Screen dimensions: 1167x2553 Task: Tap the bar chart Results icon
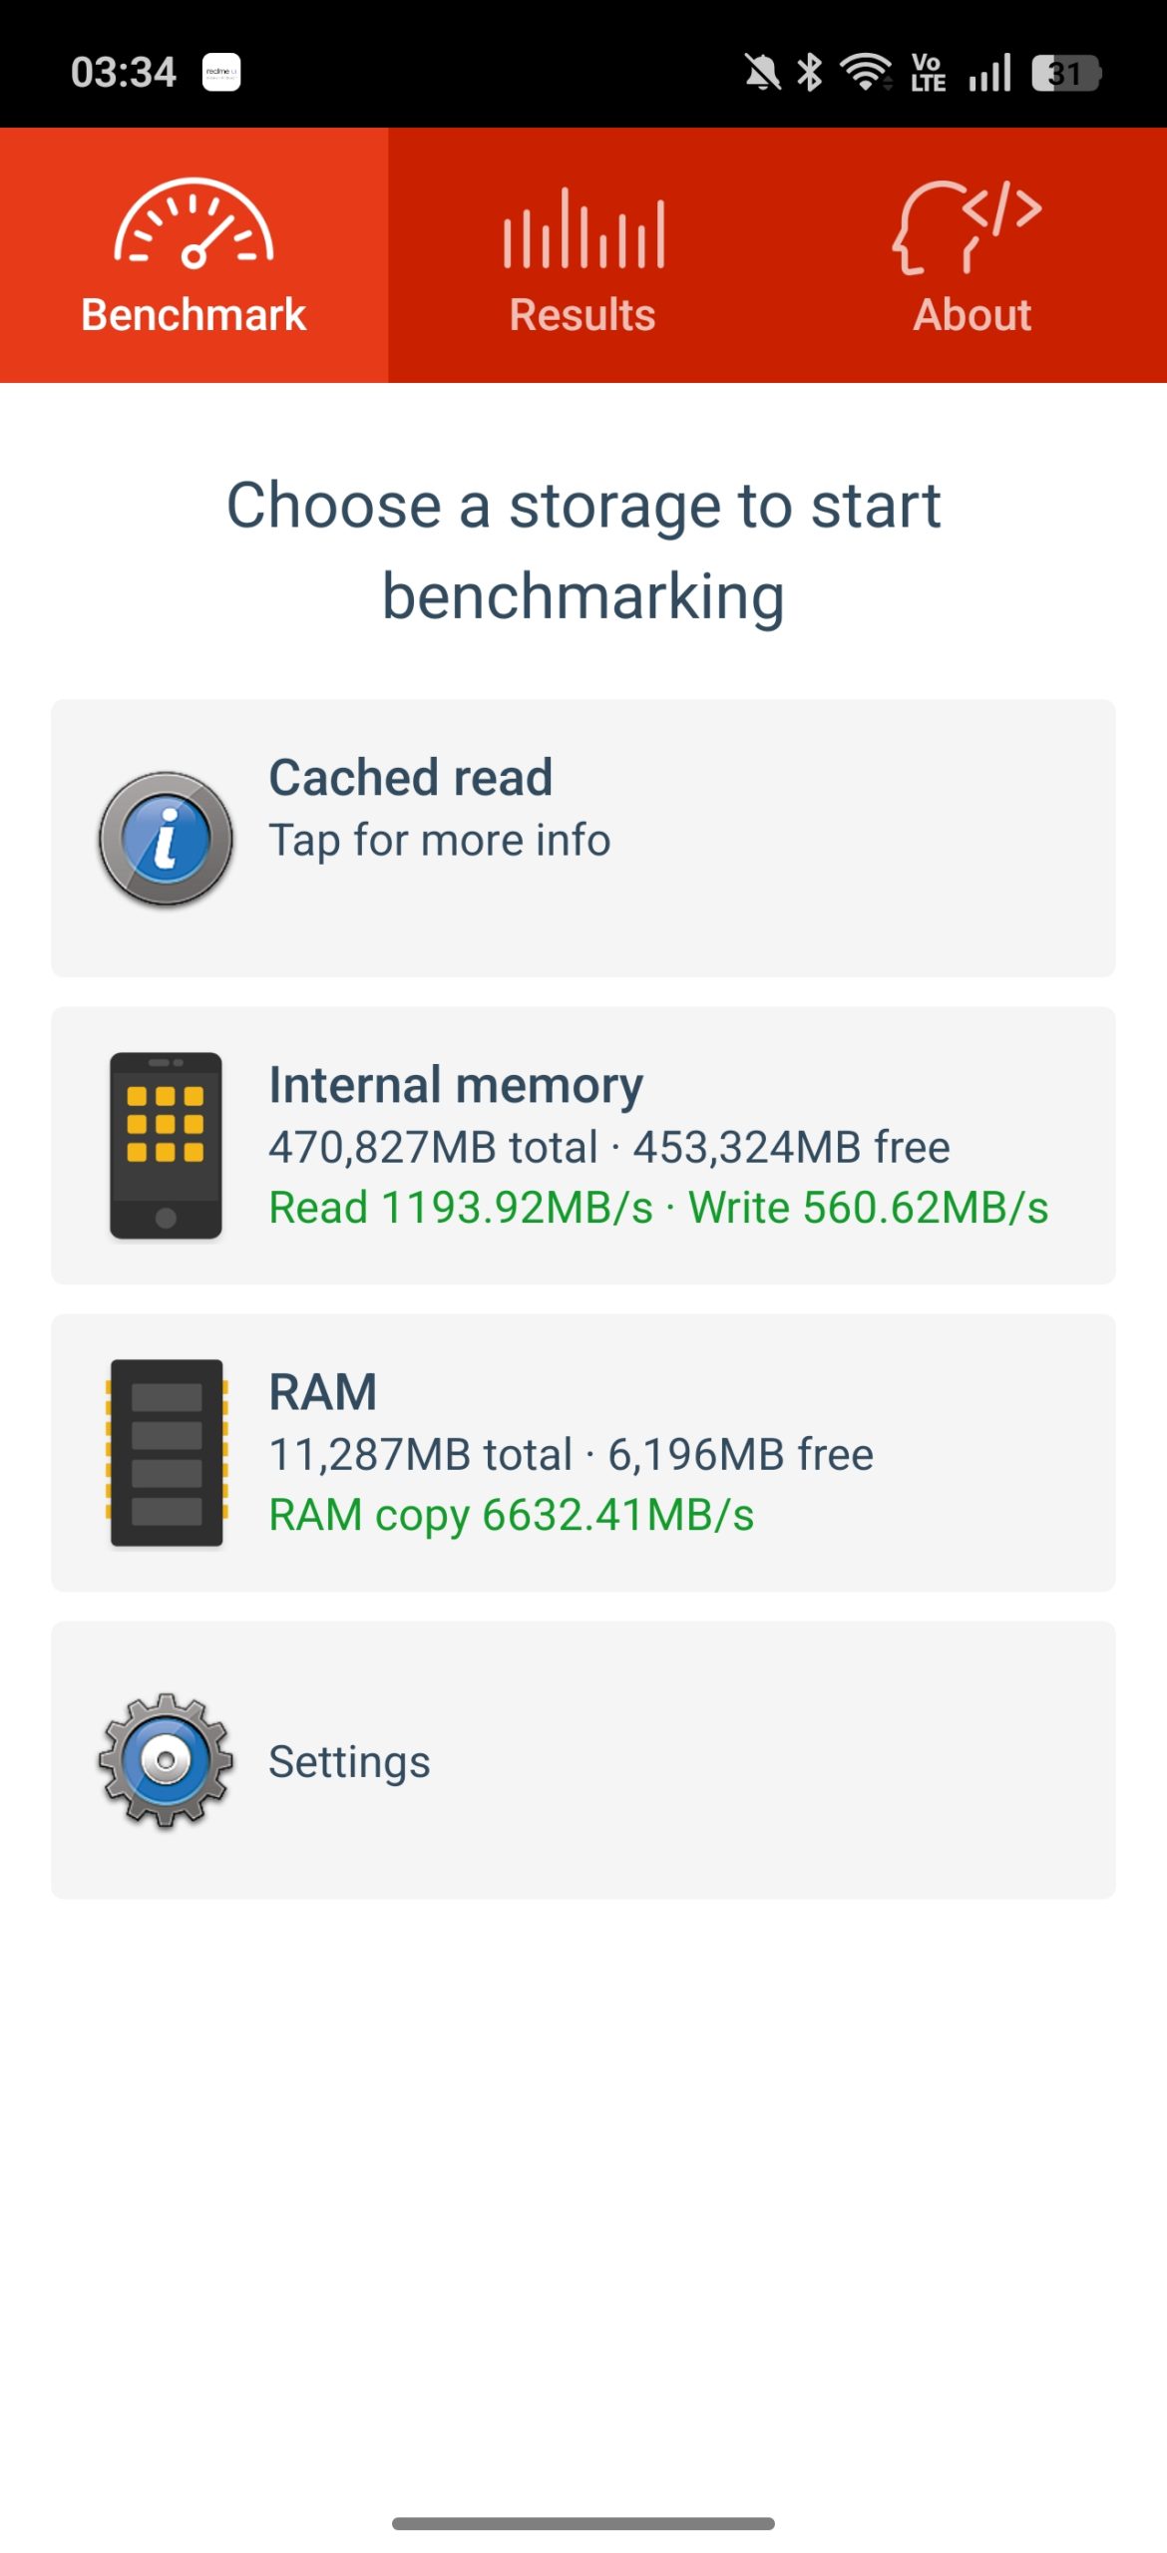pos(583,228)
